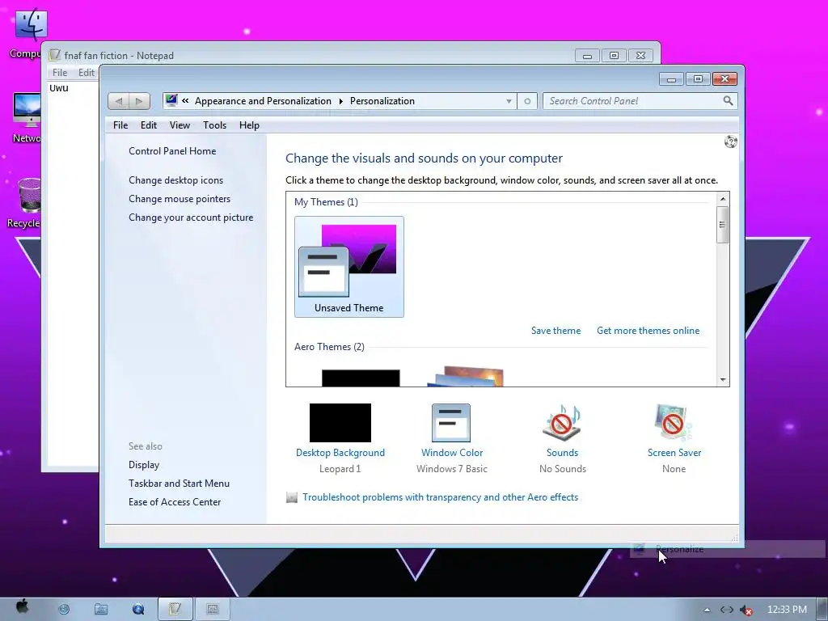Screen dimensions: 828x621
Task: Click Personalization breadcrumb in address bar
Action: coord(382,101)
